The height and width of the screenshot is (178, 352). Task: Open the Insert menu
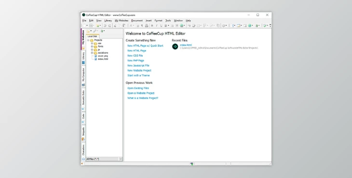click(149, 21)
